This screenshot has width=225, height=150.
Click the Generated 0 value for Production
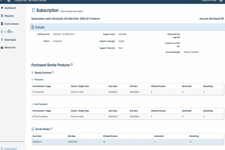182,92
